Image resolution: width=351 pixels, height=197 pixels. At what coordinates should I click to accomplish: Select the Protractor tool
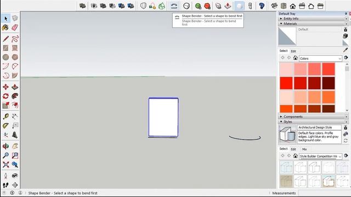coord(5,125)
